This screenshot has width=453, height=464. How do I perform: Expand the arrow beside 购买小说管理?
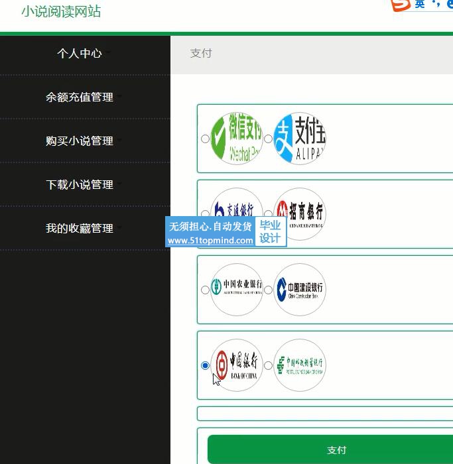(x=119, y=140)
